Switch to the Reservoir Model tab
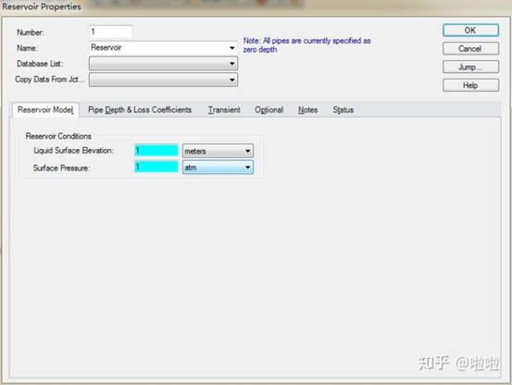The height and width of the screenshot is (385, 512). (x=45, y=110)
